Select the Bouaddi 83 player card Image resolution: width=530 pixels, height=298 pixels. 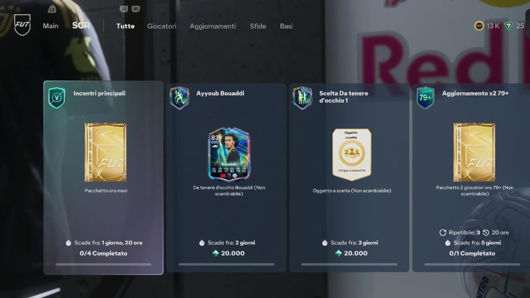[229, 154]
